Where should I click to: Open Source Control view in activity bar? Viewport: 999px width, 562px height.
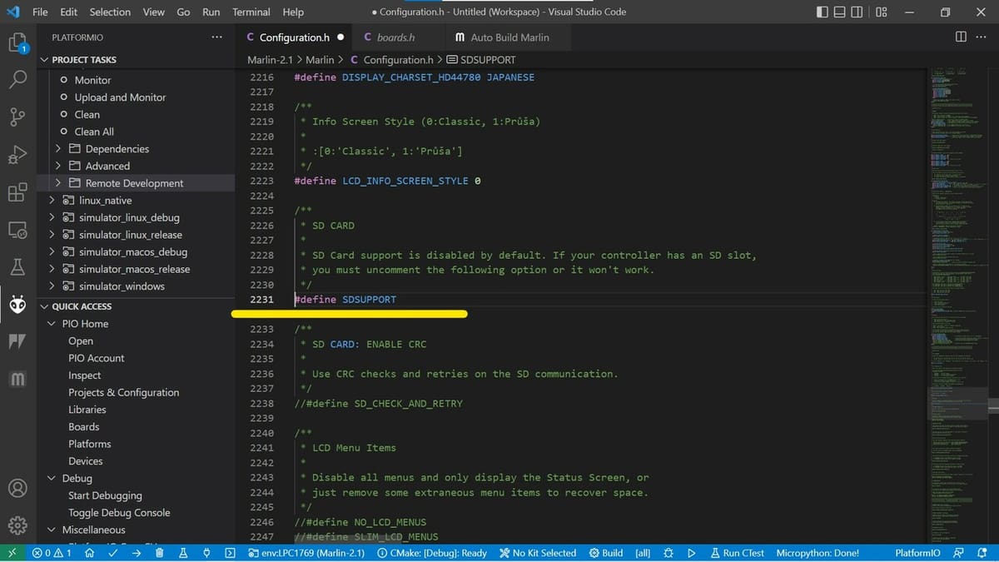point(17,117)
